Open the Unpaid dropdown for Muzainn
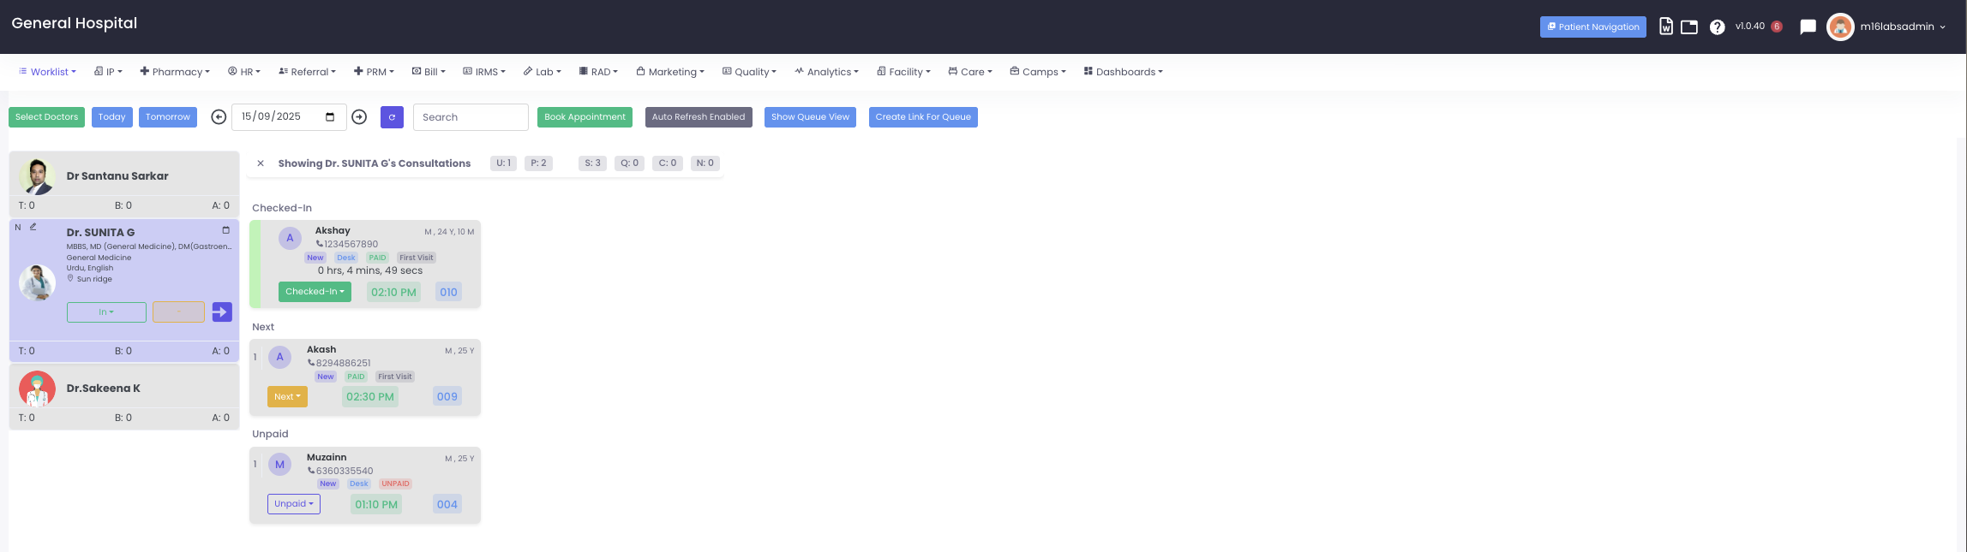This screenshot has width=1967, height=552. pyautogui.click(x=293, y=504)
